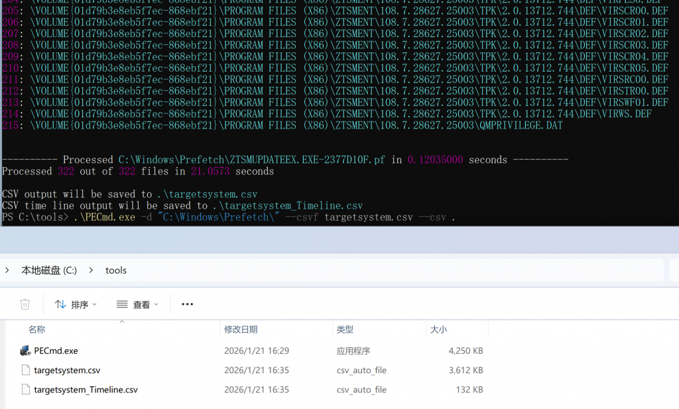Viewport: 679px width, 409px height.
Task: Sort by the 名称 column header
Action: click(37, 329)
